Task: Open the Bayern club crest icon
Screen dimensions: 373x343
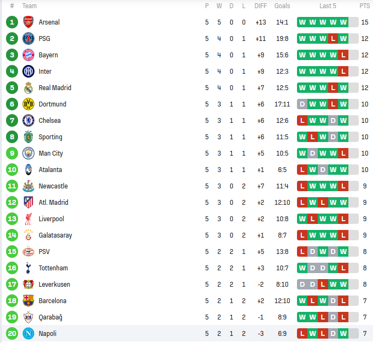Action: tap(28, 55)
